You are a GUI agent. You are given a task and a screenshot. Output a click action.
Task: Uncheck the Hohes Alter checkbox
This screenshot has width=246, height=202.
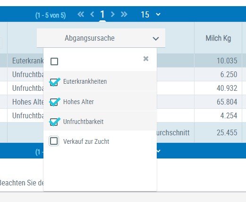[x=54, y=102]
